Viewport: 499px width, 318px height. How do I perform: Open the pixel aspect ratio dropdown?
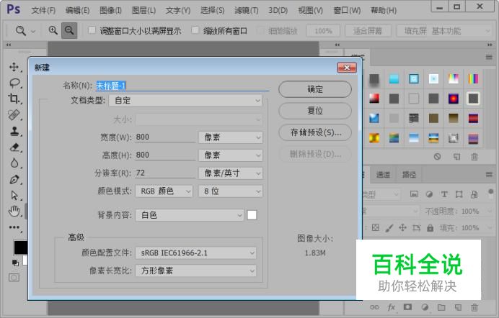coord(195,271)
